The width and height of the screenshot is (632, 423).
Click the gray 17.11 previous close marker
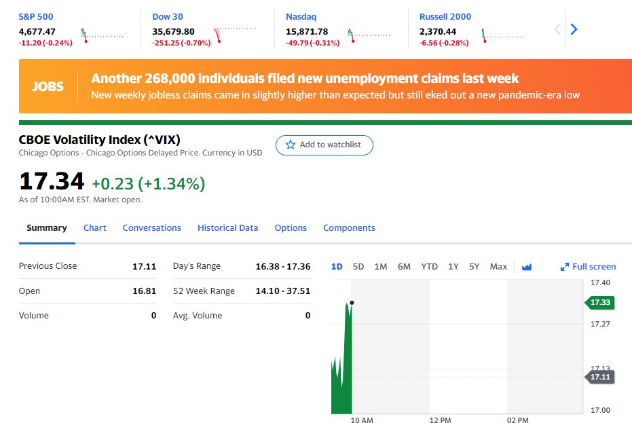[x=600, y=377]
